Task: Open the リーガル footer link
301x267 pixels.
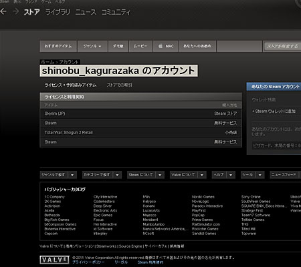Action: [121, 262]
